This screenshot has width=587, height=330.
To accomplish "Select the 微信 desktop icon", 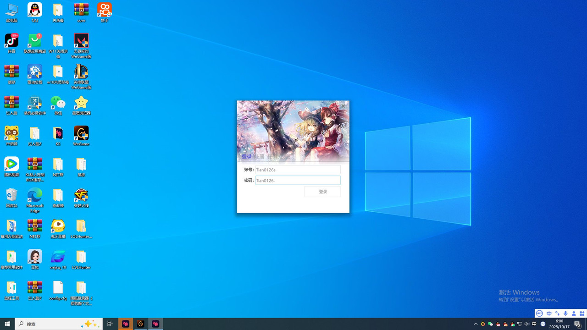I will click(x=58, y=105).
